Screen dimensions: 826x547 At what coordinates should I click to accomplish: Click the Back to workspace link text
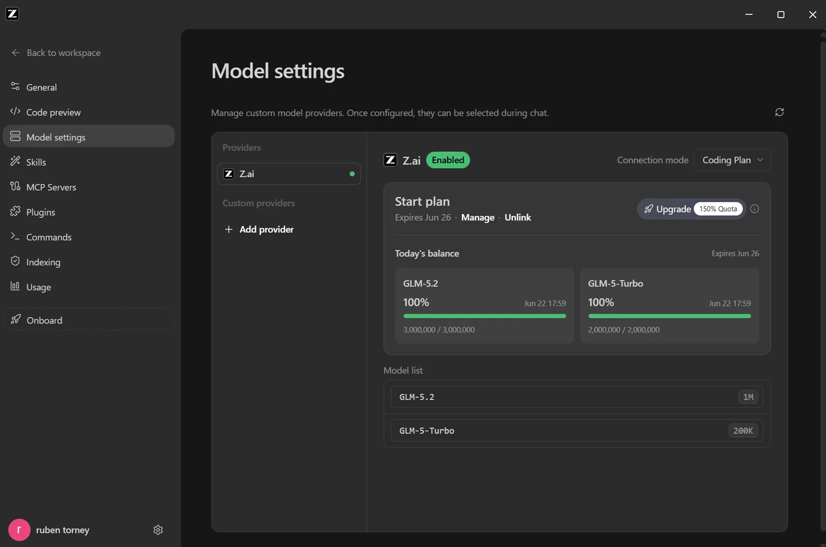63,53
